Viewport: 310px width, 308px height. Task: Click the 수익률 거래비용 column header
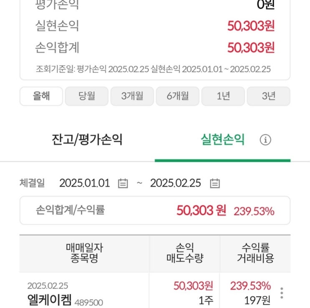coord(255,253)
